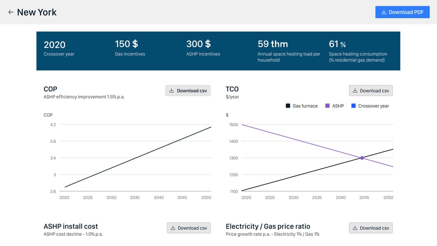Click the 59 thm heating load value
The image size is (437, 246).
272,44
